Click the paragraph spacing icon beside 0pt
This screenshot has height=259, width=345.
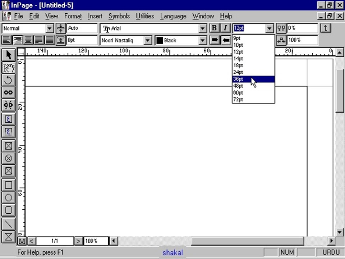click(61, 40)
